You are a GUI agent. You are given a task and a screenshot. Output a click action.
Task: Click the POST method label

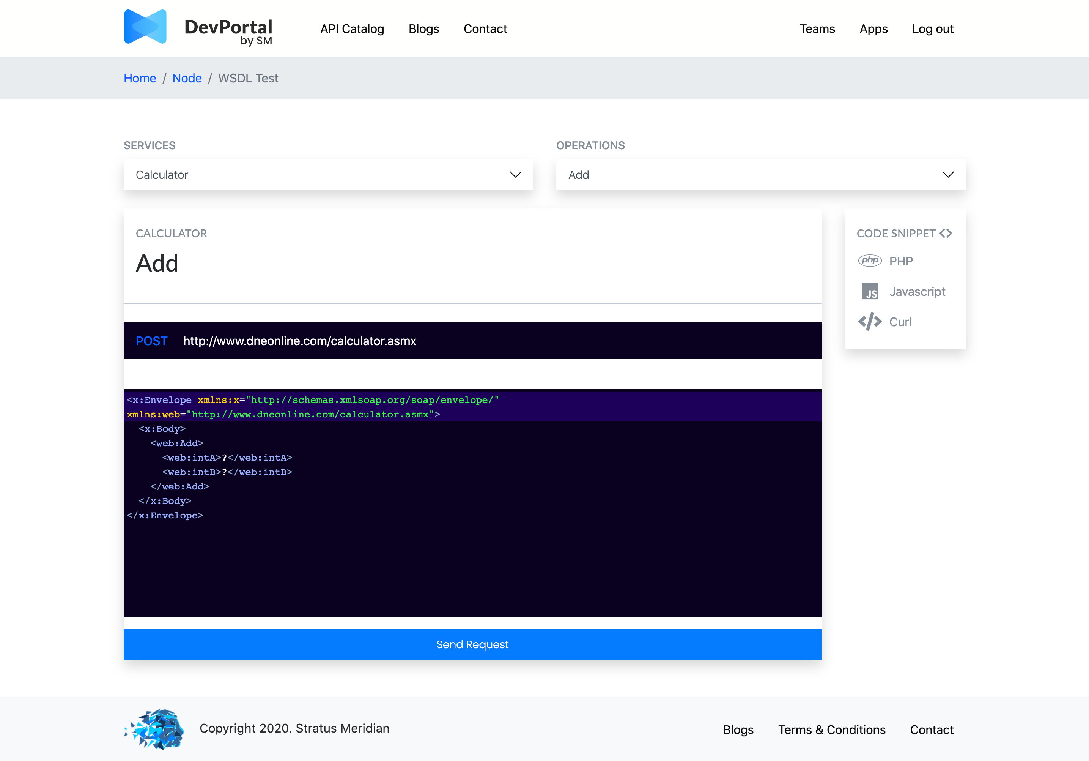[151, 341]
